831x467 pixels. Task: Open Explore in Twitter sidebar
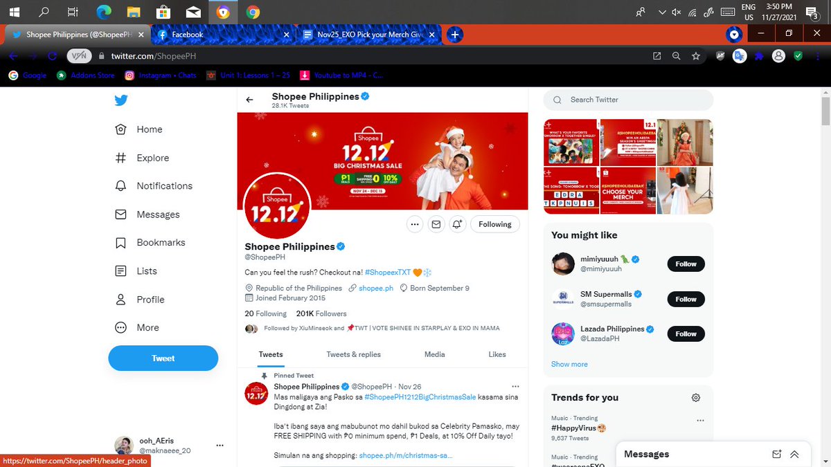pos(142,158)
